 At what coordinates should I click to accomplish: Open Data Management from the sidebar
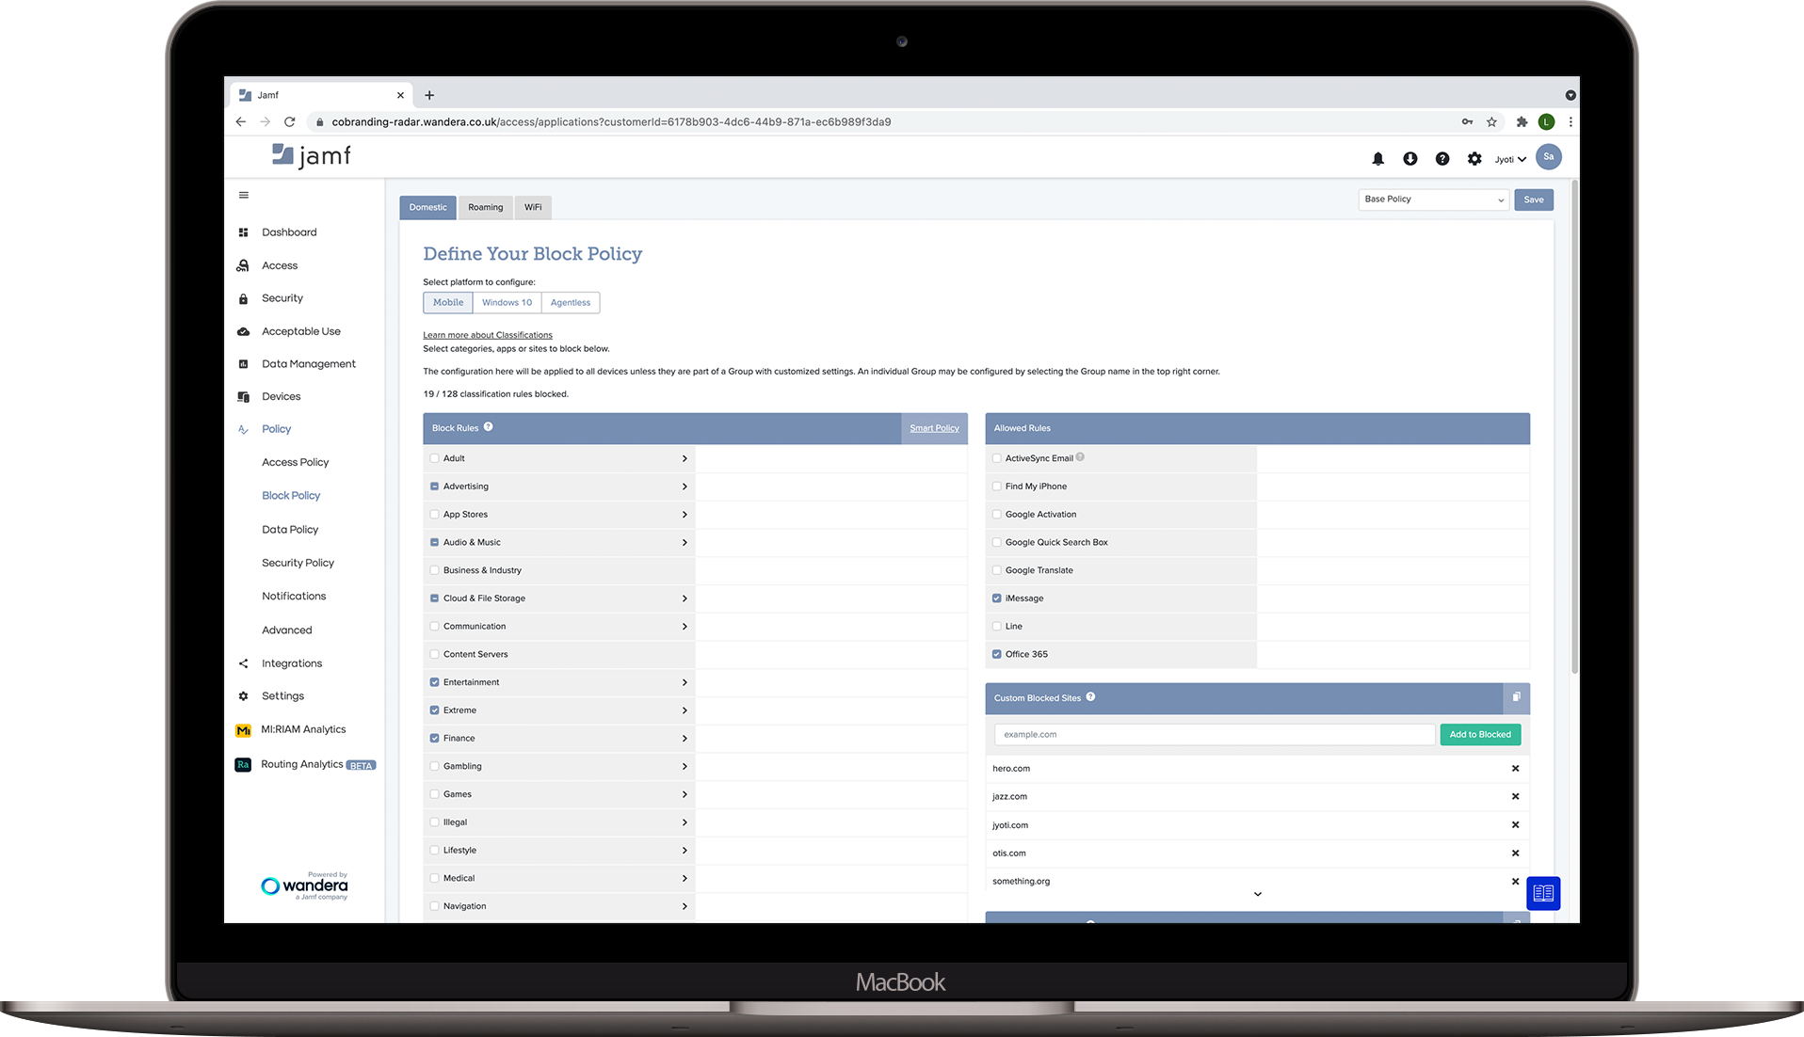pyautogui.click(x=244, y=363)
